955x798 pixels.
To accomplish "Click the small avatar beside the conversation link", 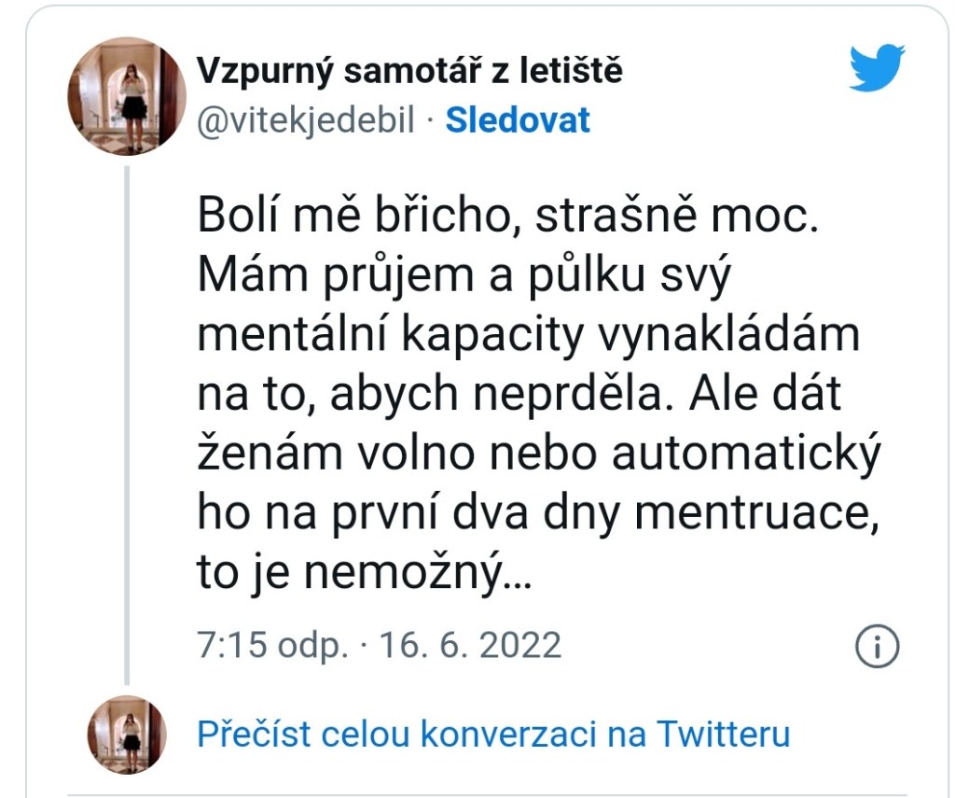I will coord(127,735).
